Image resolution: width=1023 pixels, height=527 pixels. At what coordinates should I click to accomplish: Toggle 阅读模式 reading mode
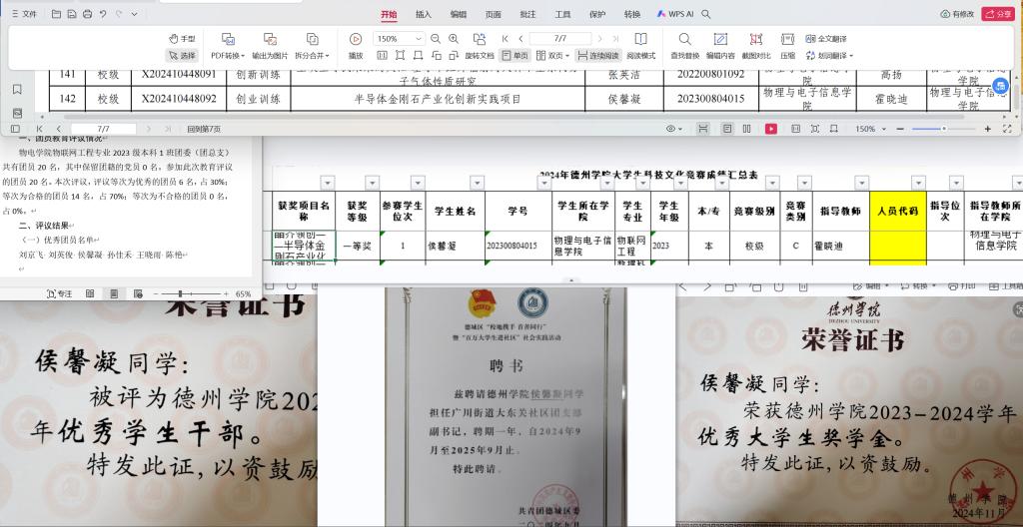coord(640,46)
